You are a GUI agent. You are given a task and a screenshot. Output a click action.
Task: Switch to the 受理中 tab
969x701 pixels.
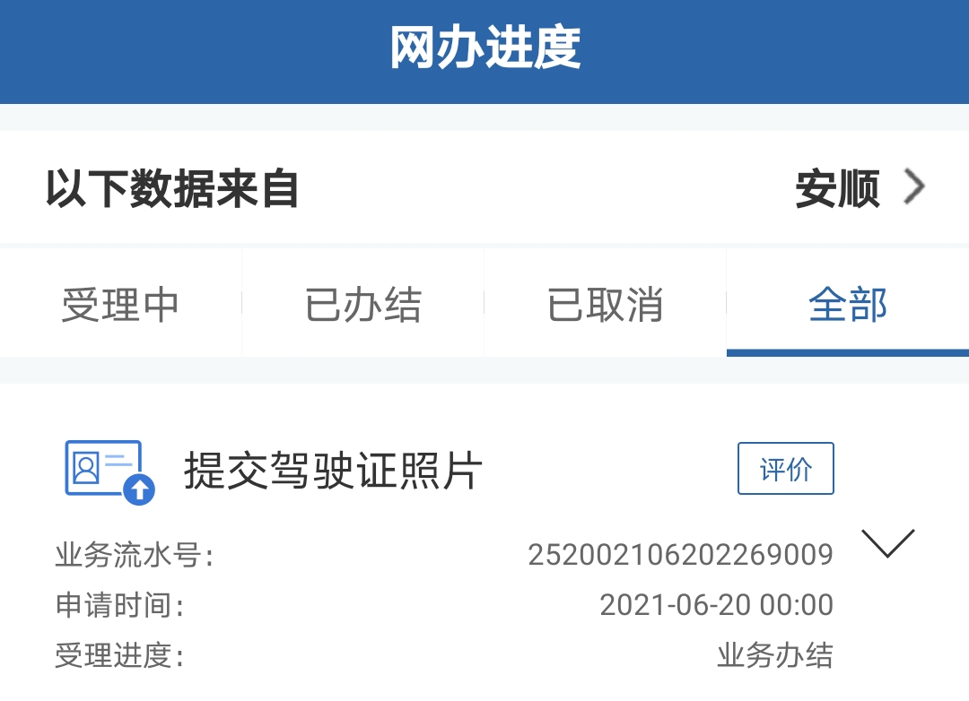click(120, 303)
